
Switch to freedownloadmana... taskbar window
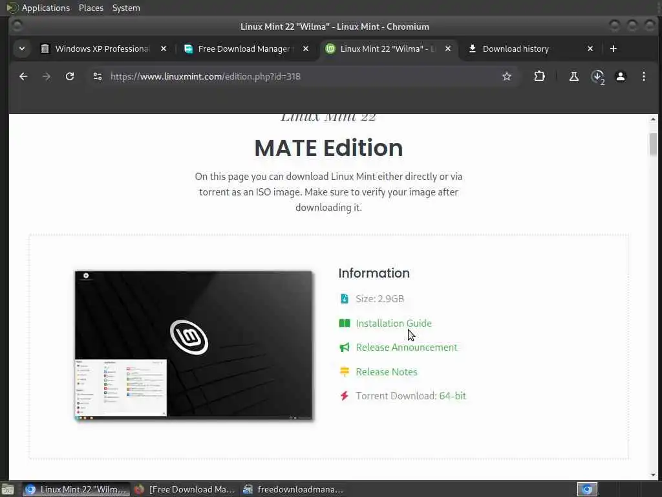(294, 489)
